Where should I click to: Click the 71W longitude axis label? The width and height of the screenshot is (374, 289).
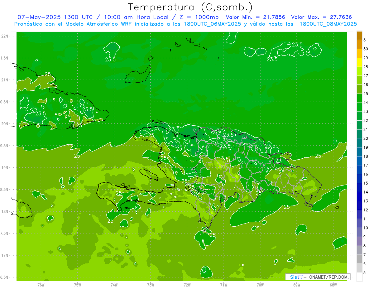click(x=223, y=285)
